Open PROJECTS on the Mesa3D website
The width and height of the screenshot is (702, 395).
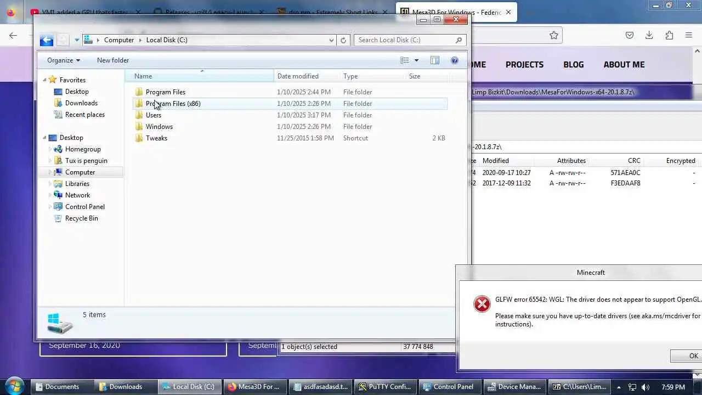point(524,65)
